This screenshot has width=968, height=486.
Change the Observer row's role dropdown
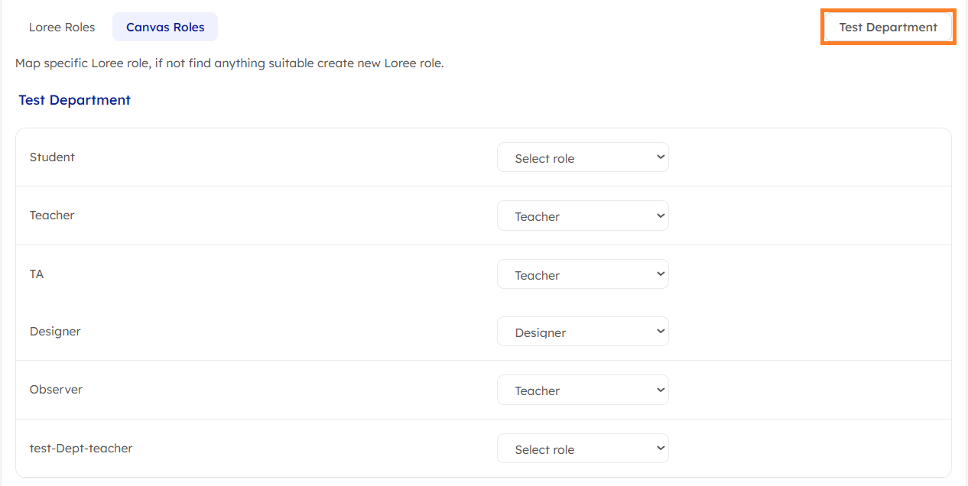pyautogui.click(x=582, y=390)
